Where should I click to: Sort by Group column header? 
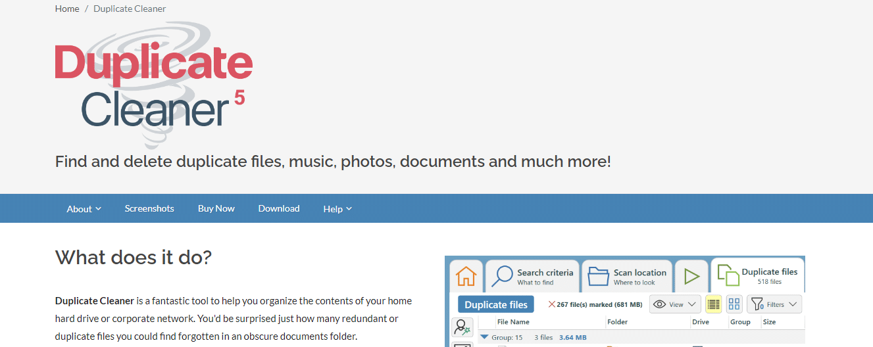click(740, 322)
